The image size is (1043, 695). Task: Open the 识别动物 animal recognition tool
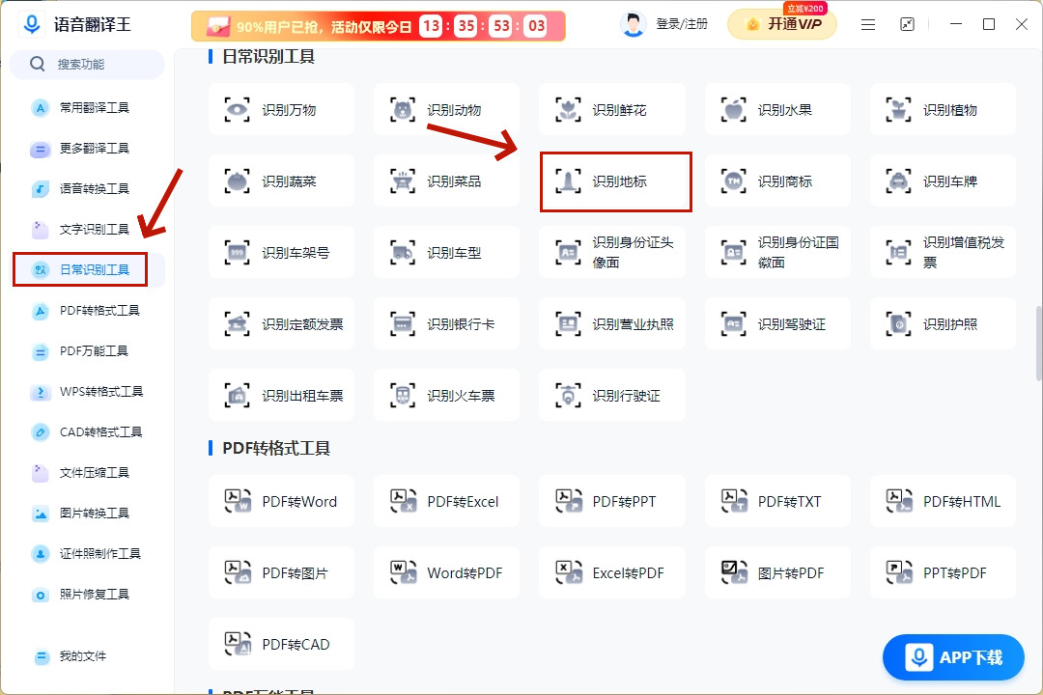click(446, 110)
